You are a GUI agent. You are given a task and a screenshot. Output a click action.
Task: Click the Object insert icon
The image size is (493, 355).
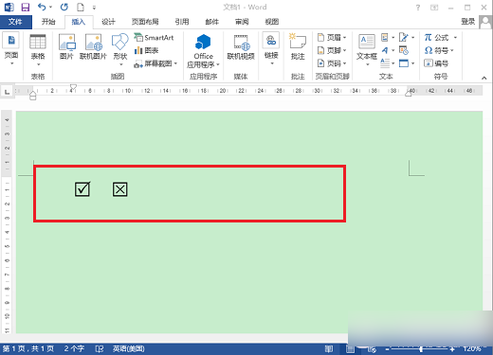click(x=404, y=63)
